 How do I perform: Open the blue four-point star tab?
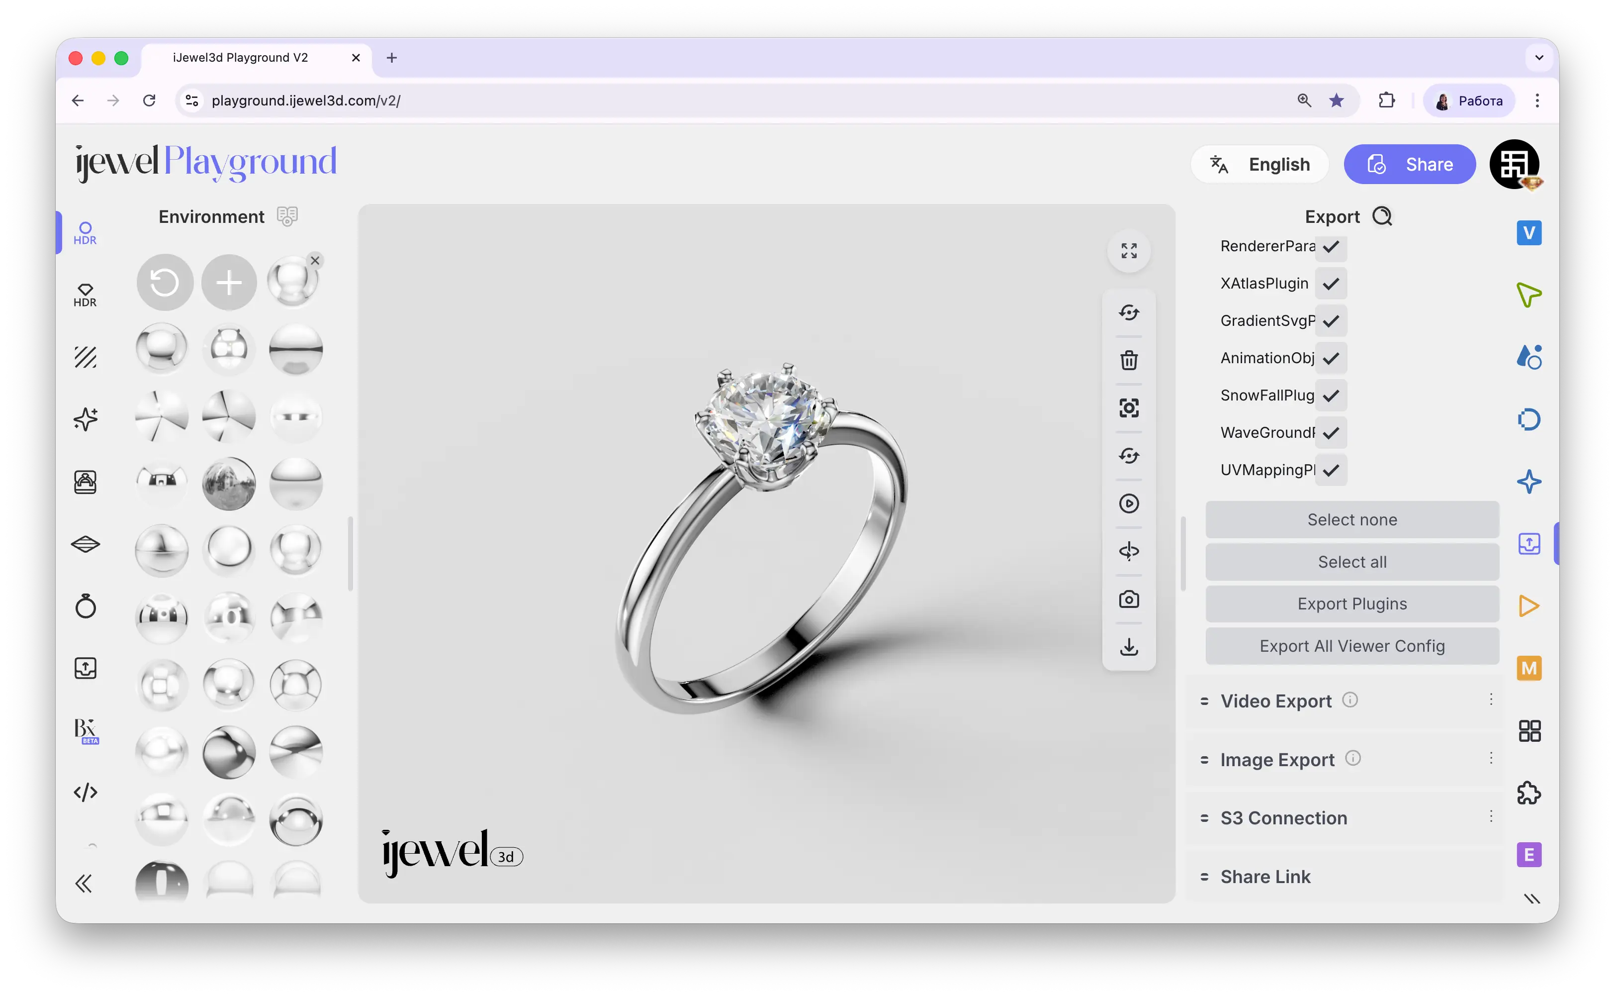(1528, 482)
